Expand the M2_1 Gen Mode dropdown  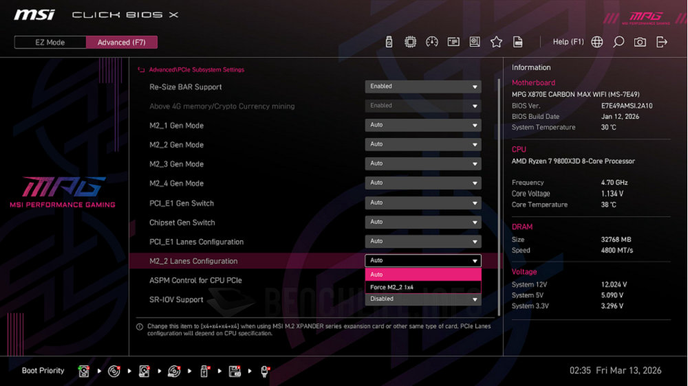[422, 125]
